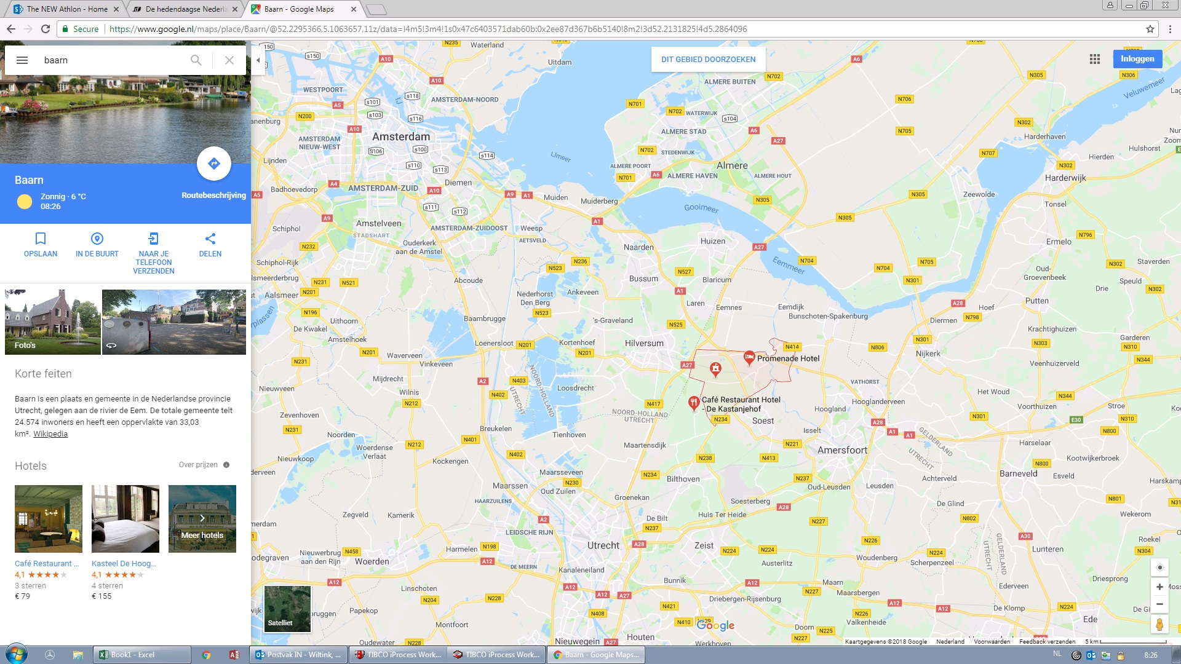The width and height of the screenshot is (1181, 664).
Task: Click the Amsterdam city label on map
Action: point(401,136)
